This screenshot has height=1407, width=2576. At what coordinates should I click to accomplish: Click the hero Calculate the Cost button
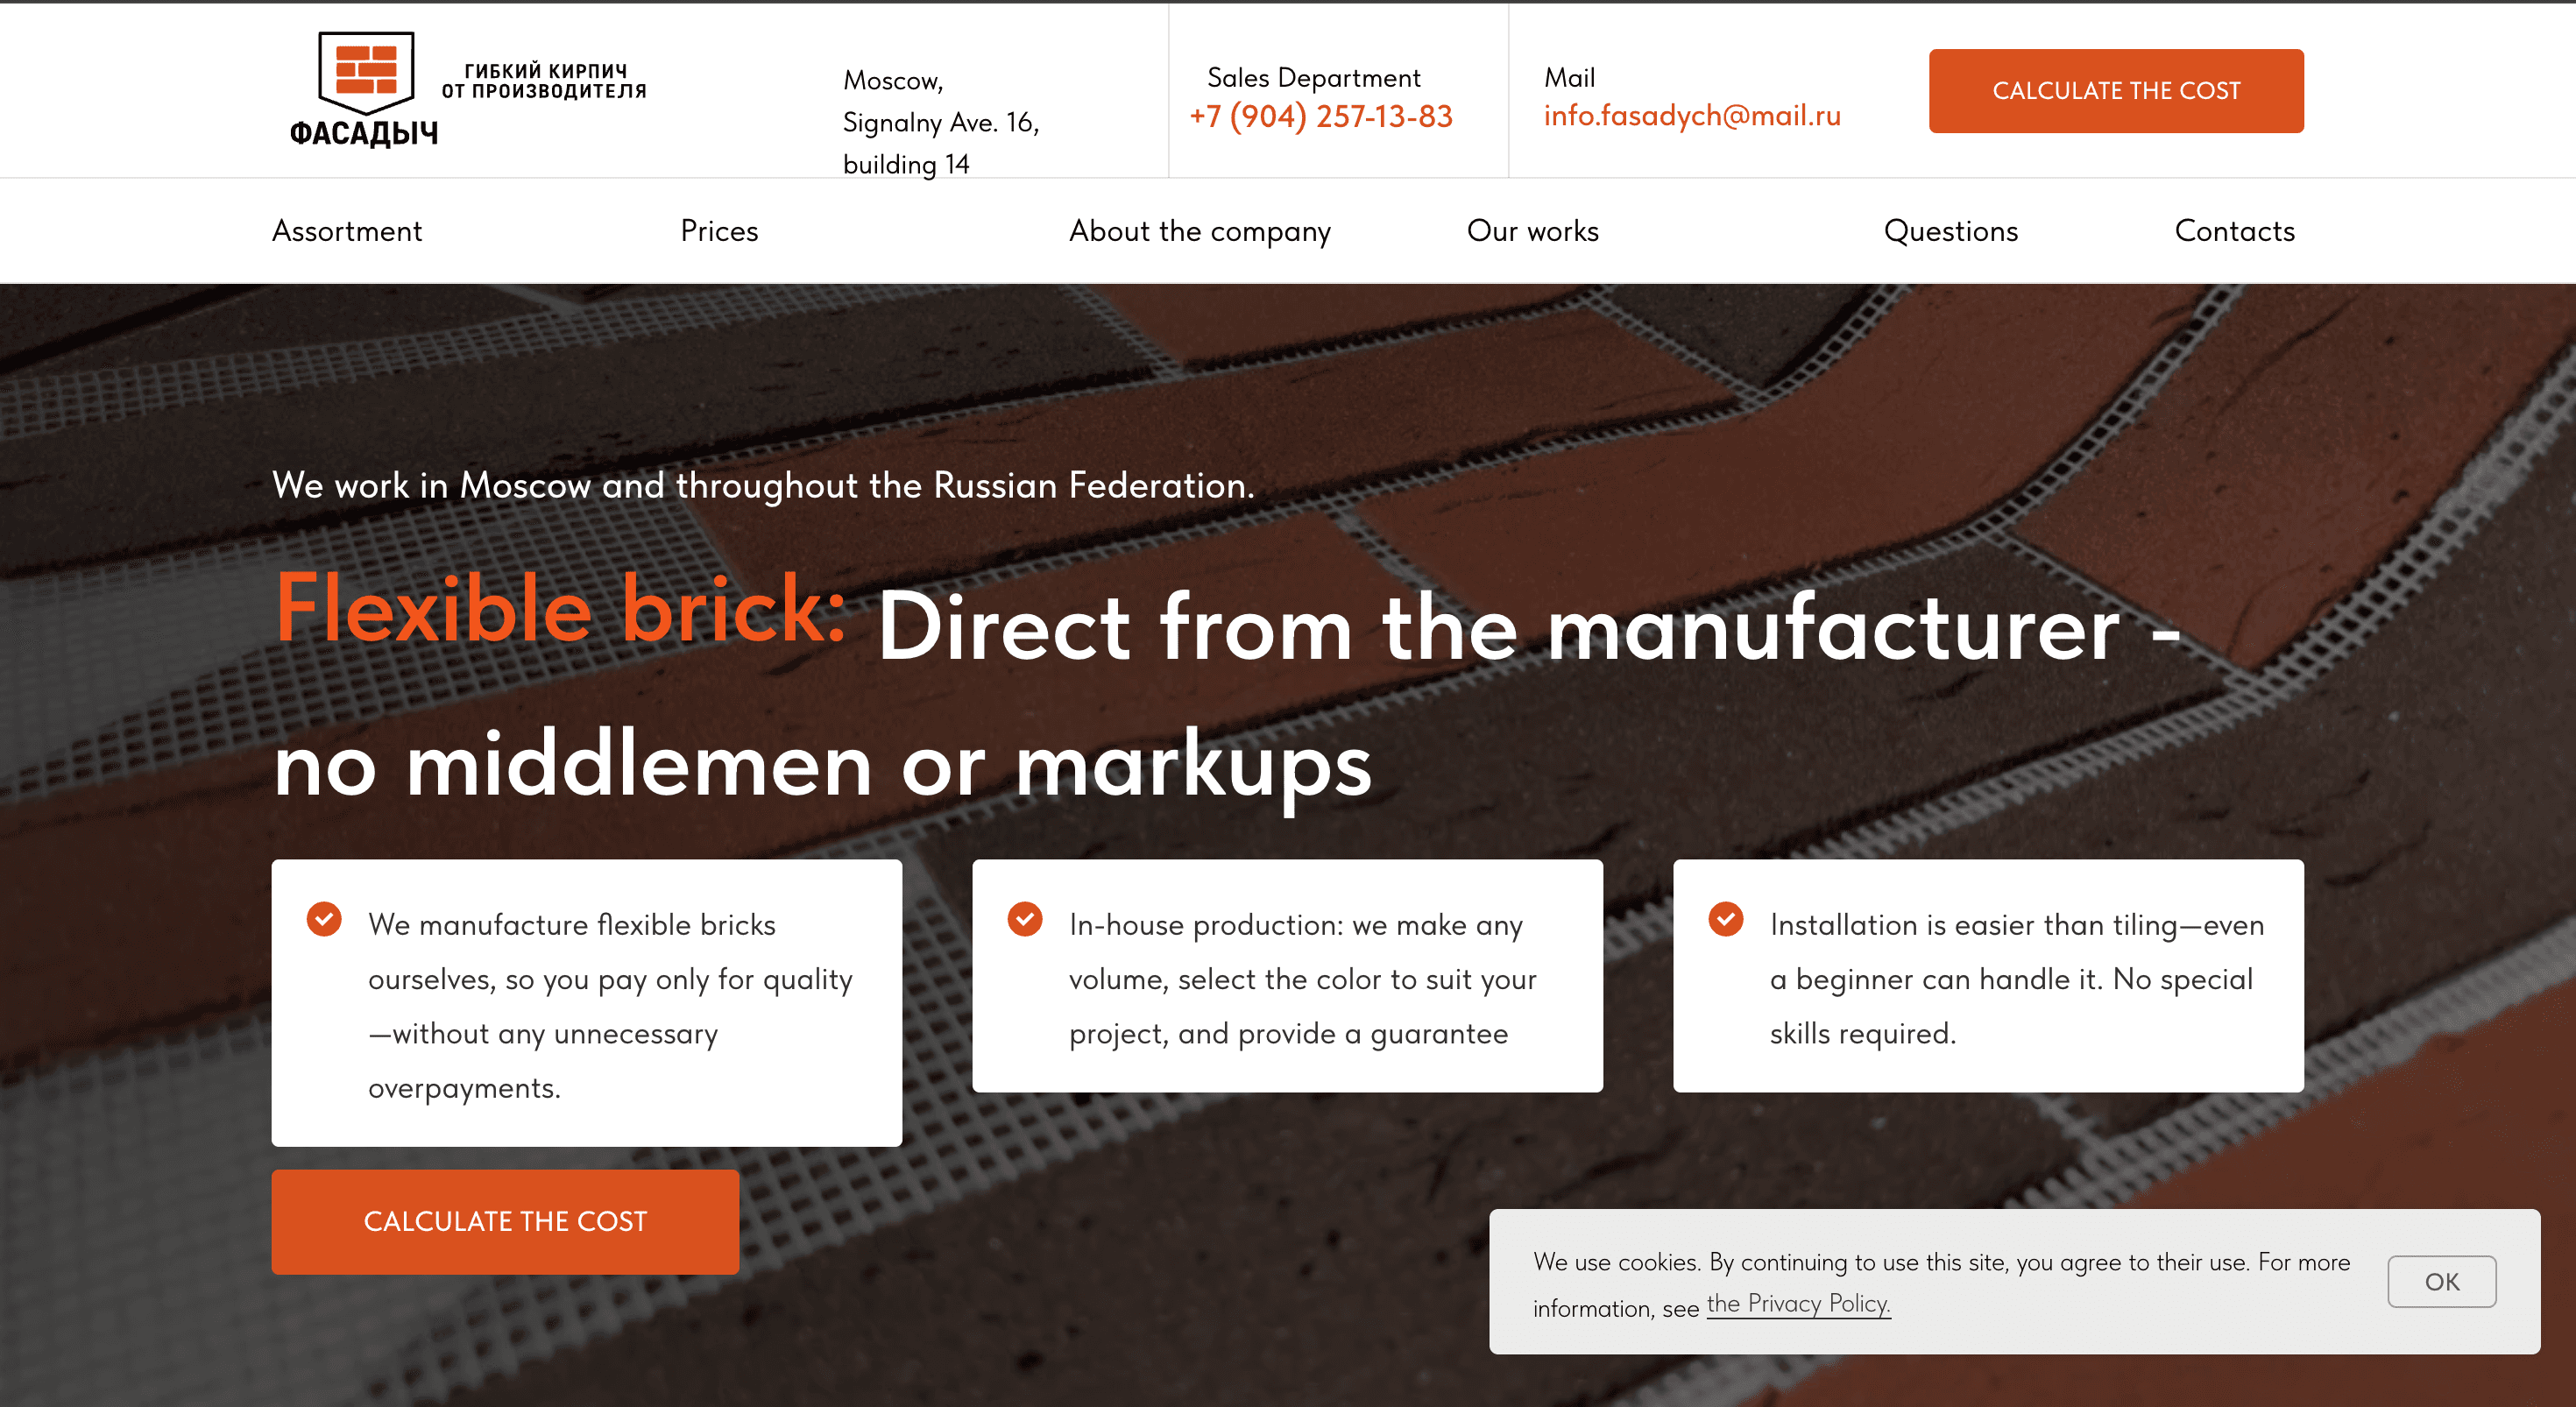[505, 1222]
